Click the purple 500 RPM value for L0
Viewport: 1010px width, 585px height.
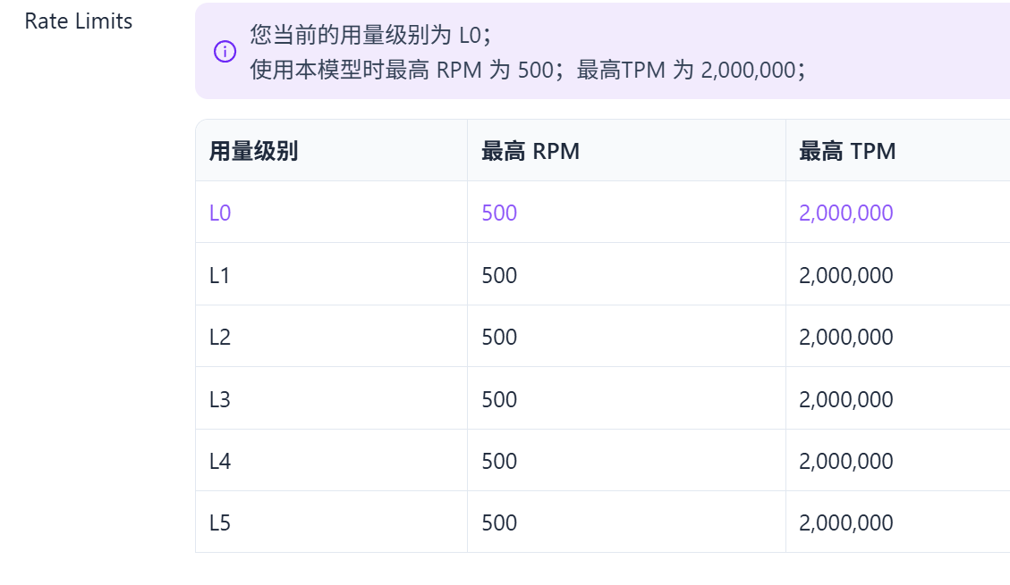[499, 213]
